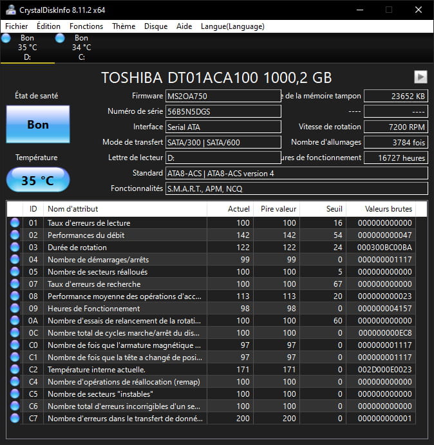Click raw value 000000000EC8
The width and height of the screenshot is (434, 445).
click(385, 333)
